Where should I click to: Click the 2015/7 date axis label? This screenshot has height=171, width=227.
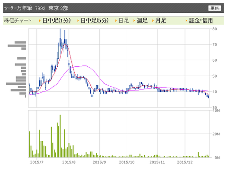[x=37, y=162]
